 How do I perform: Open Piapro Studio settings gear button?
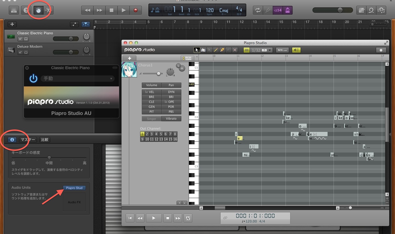[x=381, y=50]
